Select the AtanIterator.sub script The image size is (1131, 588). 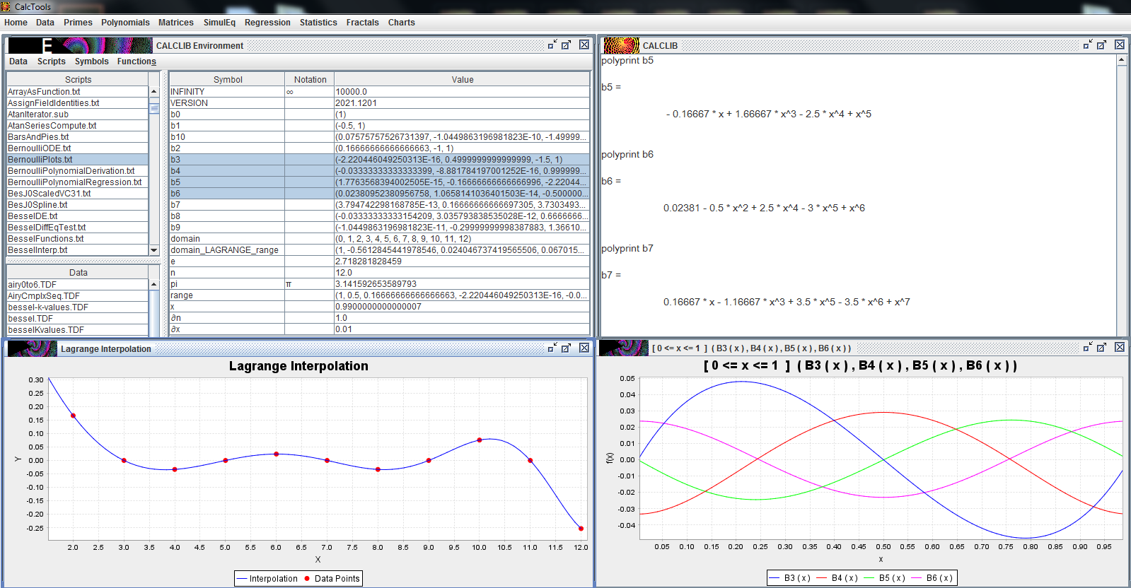(x=78, y=114)
